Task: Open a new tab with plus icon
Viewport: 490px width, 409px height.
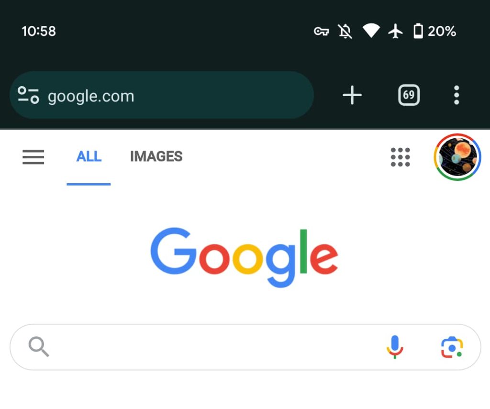Action: pyautogui.click(x=352, y=96)
